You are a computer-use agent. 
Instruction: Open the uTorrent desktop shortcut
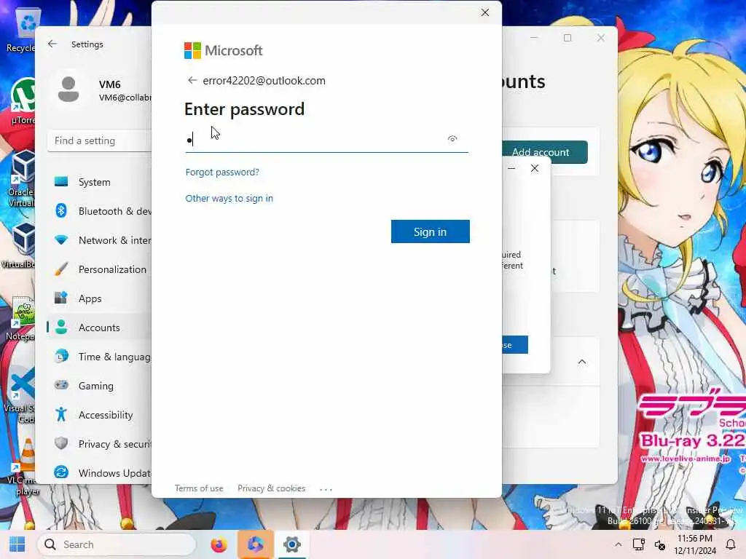(23, 102)
